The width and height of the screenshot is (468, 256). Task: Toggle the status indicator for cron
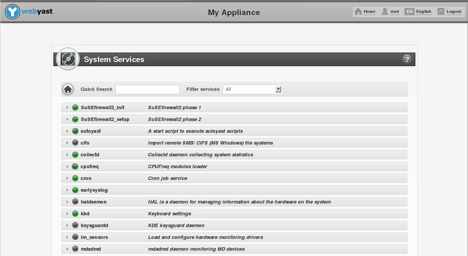pos(75,178)
